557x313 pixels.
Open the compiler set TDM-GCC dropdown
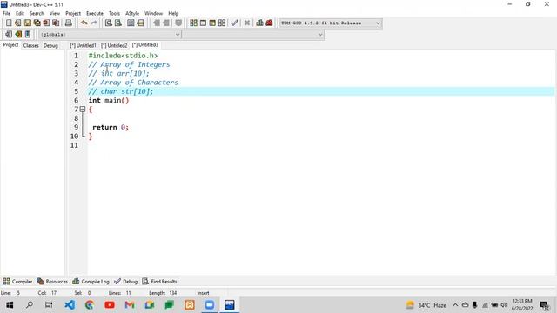pos(378,23)
